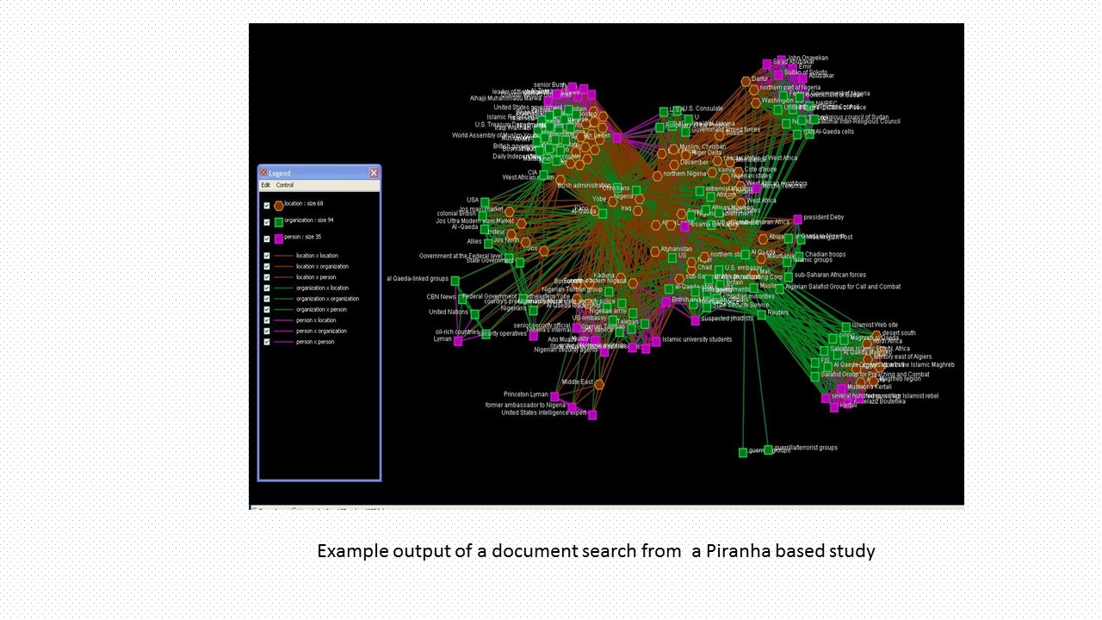Hide 'organization x organization' edges via checkbox
The width and height of the screenshot is (1102, 620).
pos(267,299)
